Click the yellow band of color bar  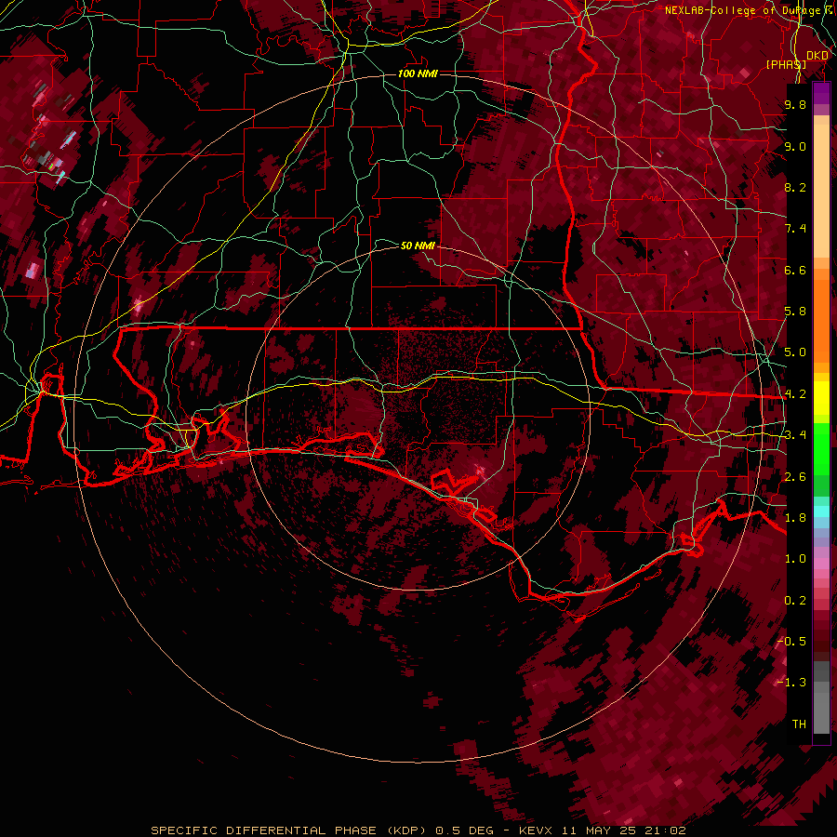click(821, 398)
